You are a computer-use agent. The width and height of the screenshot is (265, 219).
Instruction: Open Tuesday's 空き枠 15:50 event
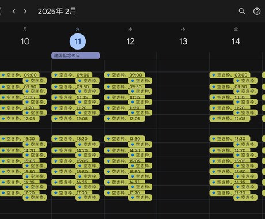coord(71,171)
